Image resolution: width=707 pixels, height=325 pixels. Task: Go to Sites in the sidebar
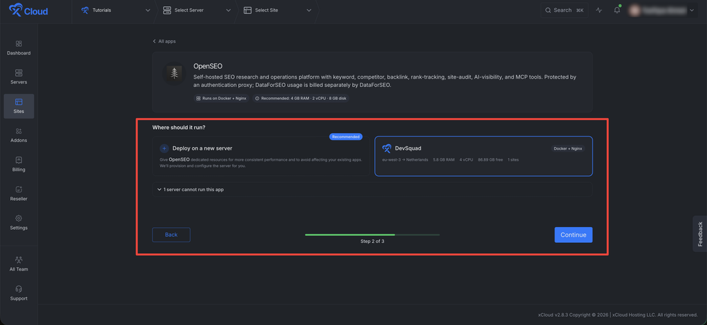click(x=19, y=106)
